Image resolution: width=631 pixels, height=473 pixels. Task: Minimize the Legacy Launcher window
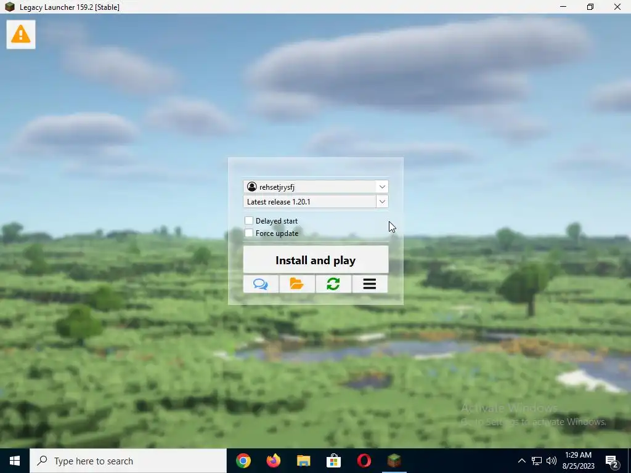click(563, 7)
